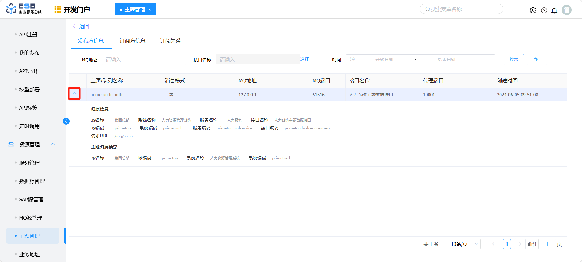This screenshot has height=262, width=582.
Task: Switch to the 订阅关系 tab
Action: [x=170, y=41]
